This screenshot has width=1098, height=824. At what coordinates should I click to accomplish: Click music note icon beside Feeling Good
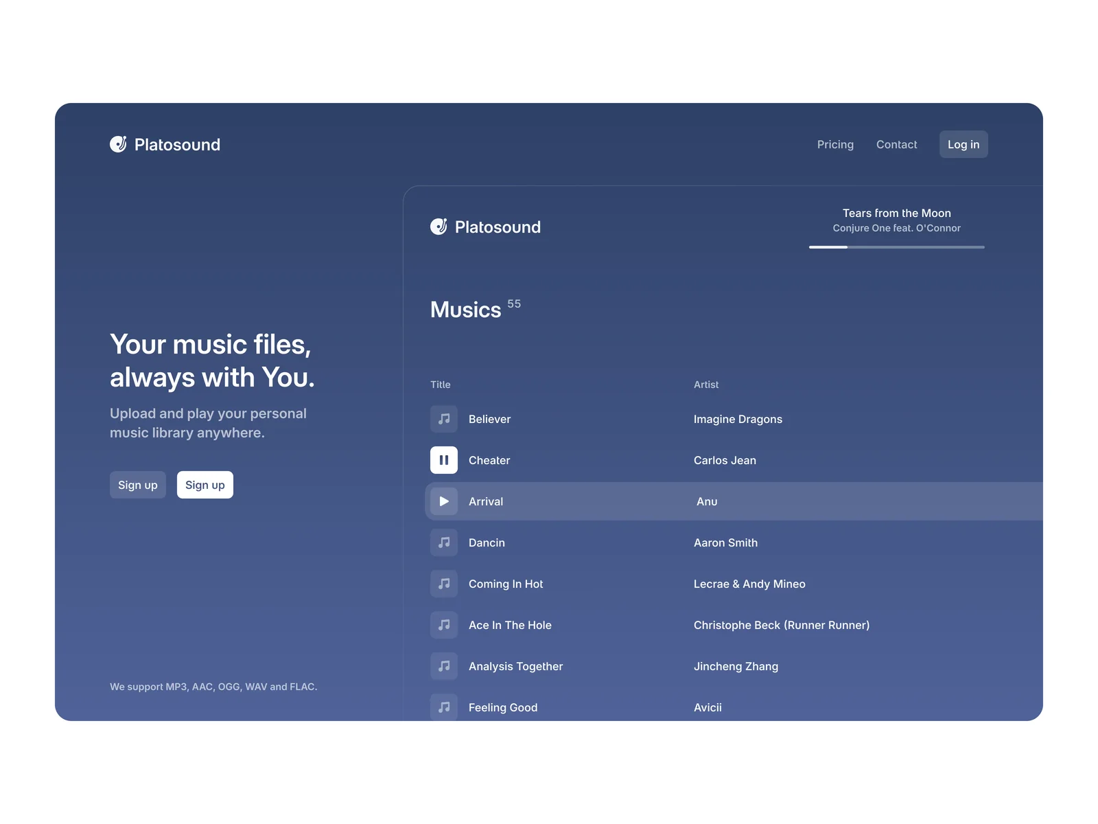pyautogui.click(x=444, y=707)
